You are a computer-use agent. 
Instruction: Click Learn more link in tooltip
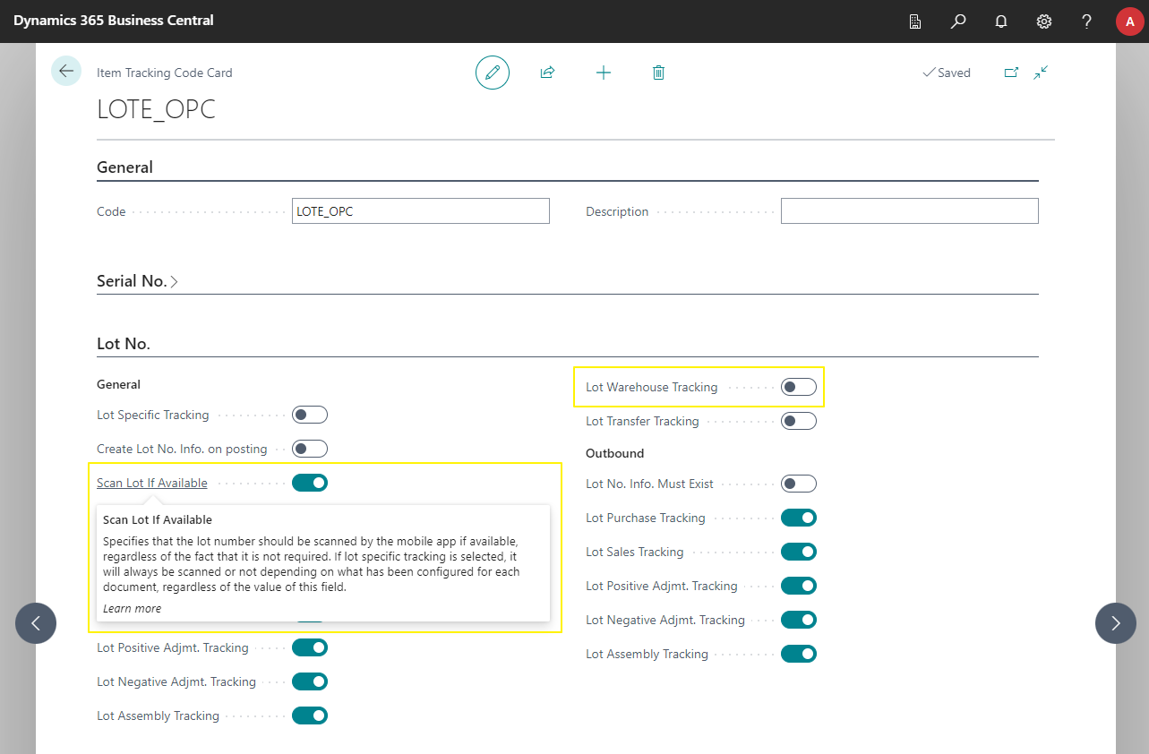coord(132,608)
